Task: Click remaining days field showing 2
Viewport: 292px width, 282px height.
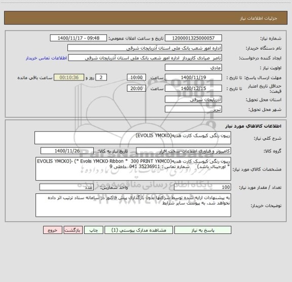Action: pyautogui.click(x=101, y=77)
